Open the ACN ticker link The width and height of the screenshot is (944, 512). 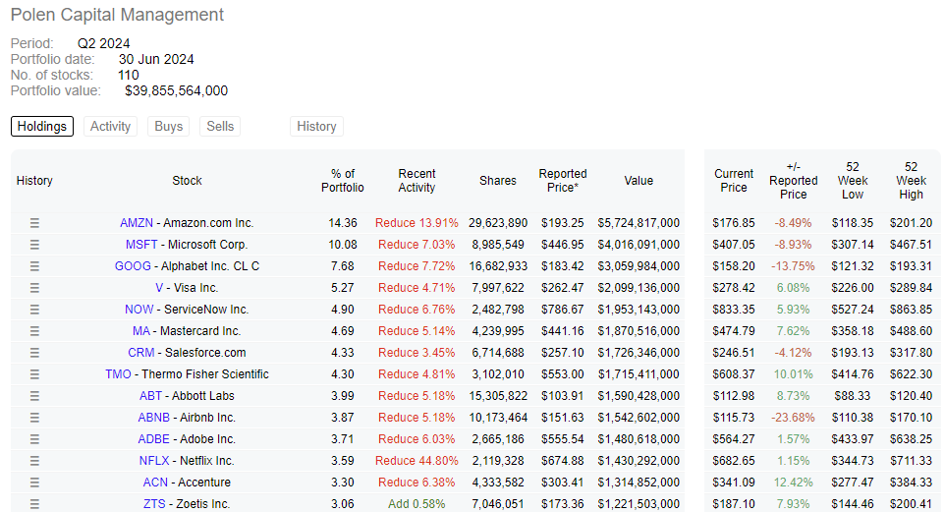155,484
